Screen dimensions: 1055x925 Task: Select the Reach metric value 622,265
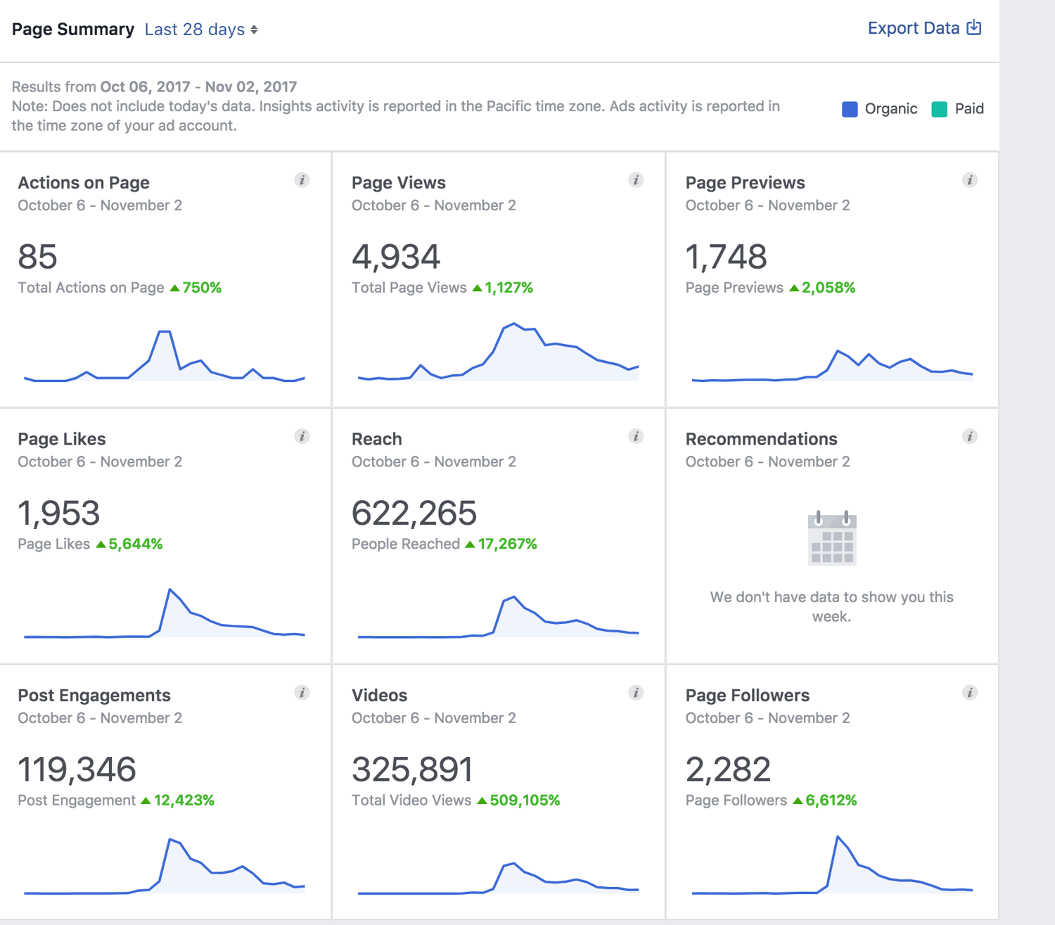414,513
